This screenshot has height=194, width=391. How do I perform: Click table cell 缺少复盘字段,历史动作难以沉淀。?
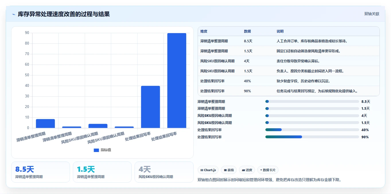[303, 81]
